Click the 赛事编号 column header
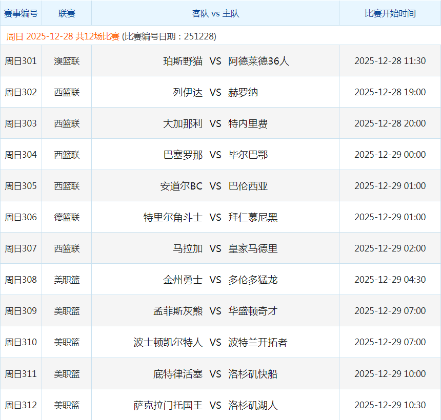441x420 pixels. [x=21, y=13]
